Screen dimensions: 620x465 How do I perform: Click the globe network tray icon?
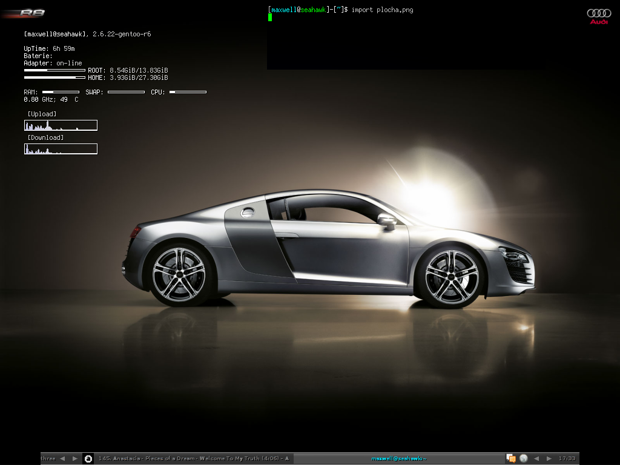pyautogui.click(x=524, y=458)
